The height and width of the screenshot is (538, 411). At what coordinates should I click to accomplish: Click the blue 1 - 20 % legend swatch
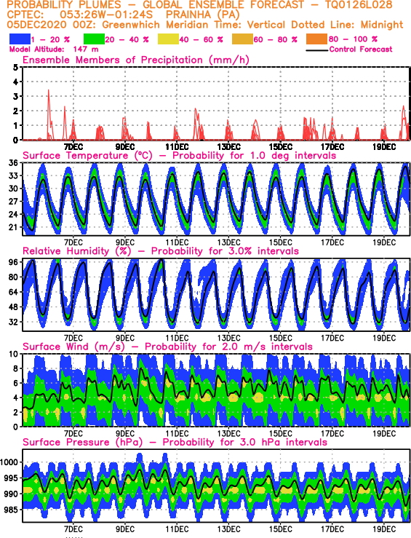click(20, 39)
